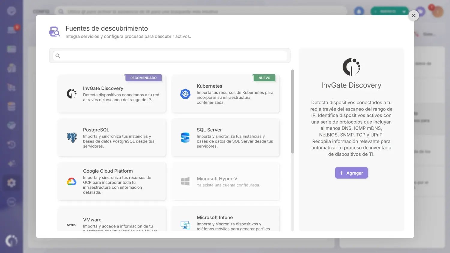The image size is (450, 253).
Task: Click the Fuentes de descubrimiento header icon
Action: pyautogui.click(x=55, y=32)
